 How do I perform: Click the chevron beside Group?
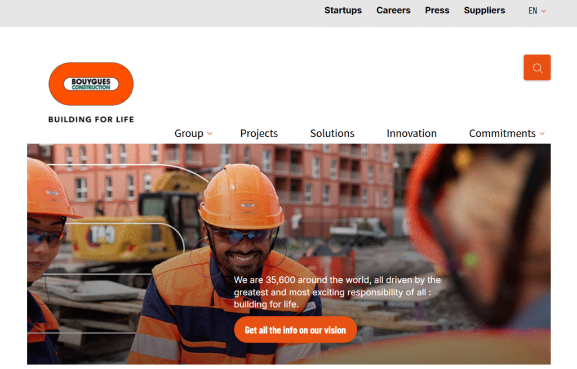pos(210,134)
